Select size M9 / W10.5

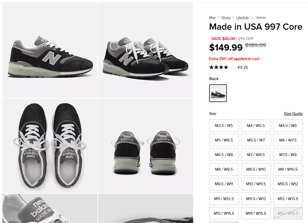pyautogui.click(x=288, y=169)
